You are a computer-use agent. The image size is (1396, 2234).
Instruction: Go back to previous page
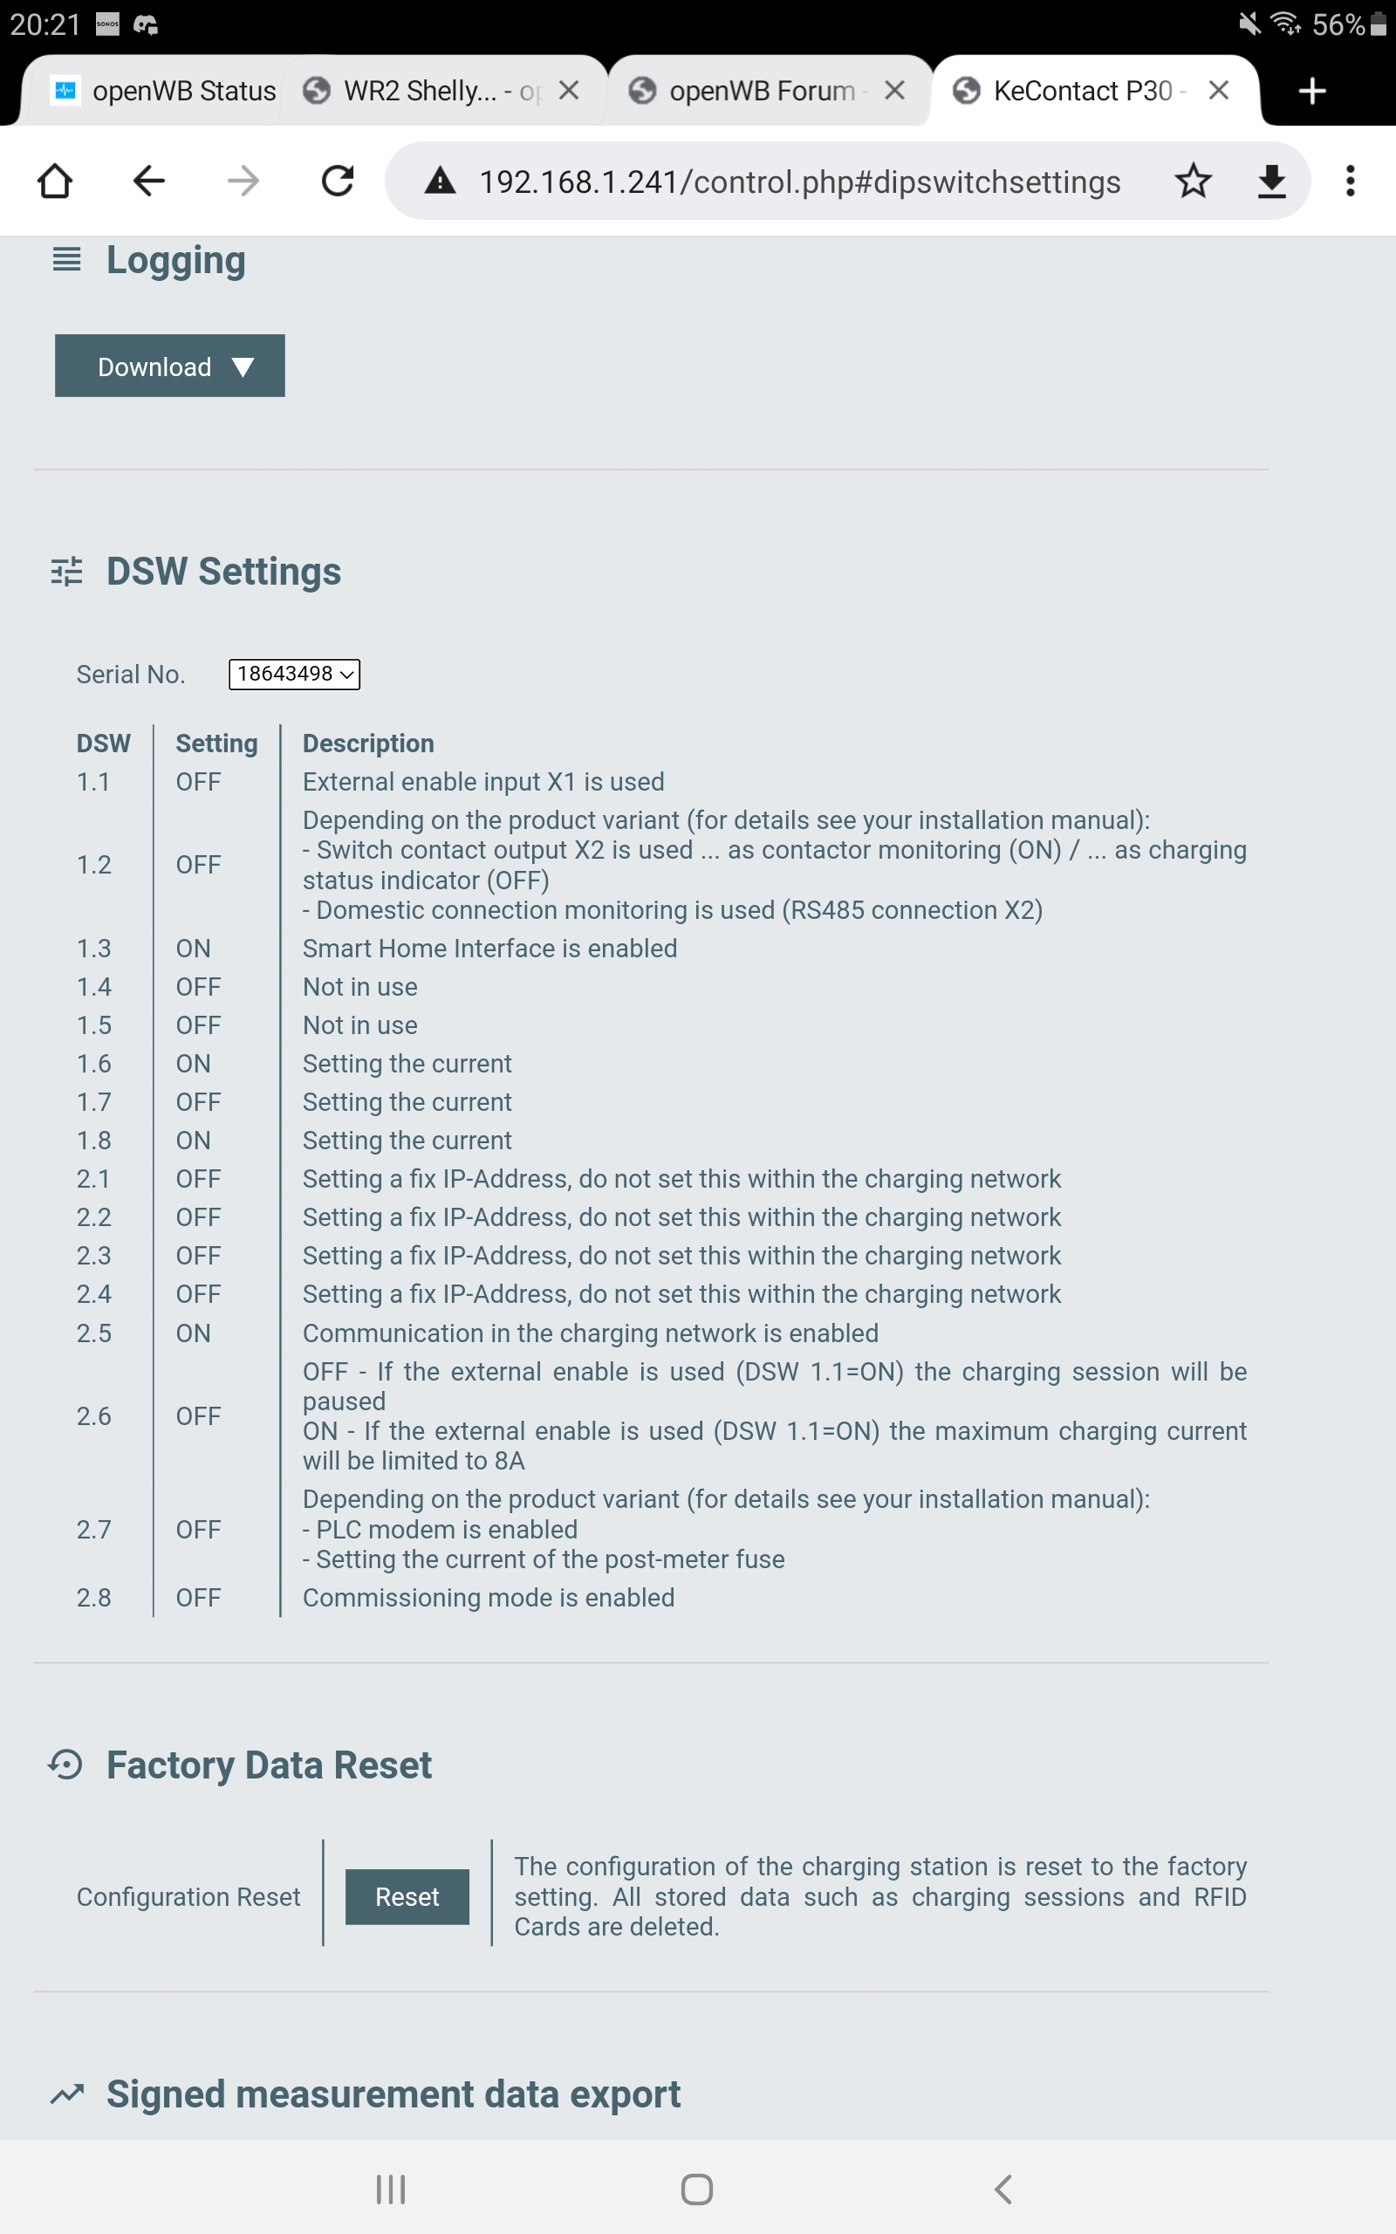pyautogui.click(x=148, y=181)
